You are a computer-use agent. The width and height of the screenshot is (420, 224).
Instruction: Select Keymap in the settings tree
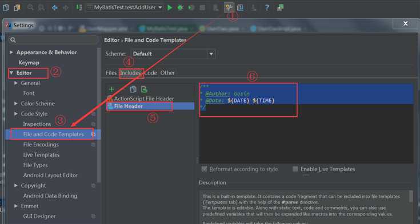coord(29,63)
